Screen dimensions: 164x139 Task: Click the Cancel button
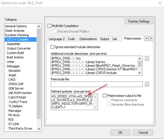pyautogui.click(x=143, y=133)
